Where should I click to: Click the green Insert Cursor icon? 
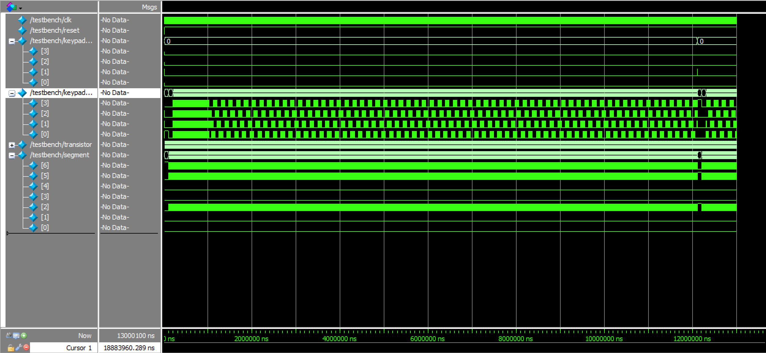(24, 336)
